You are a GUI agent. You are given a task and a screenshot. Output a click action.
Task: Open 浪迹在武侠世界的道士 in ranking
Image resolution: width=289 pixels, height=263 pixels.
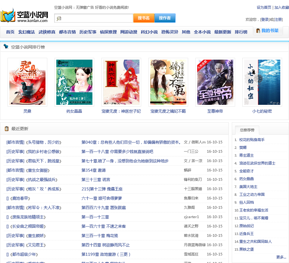coord(257,163)
